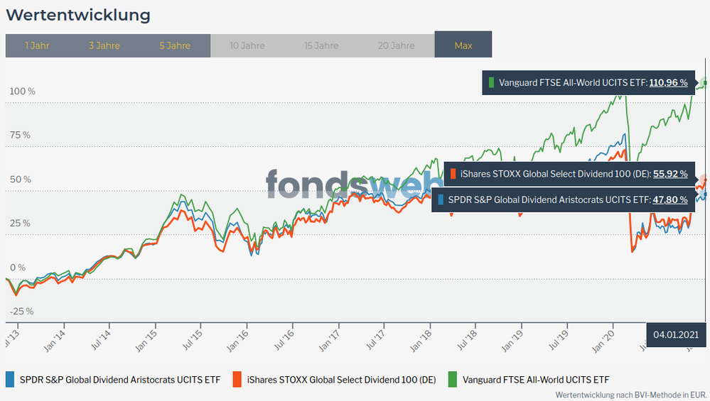Toggle Vanguard FTSE All-World legend label
This screenshot has height=401, width=710.
point(535,380)
